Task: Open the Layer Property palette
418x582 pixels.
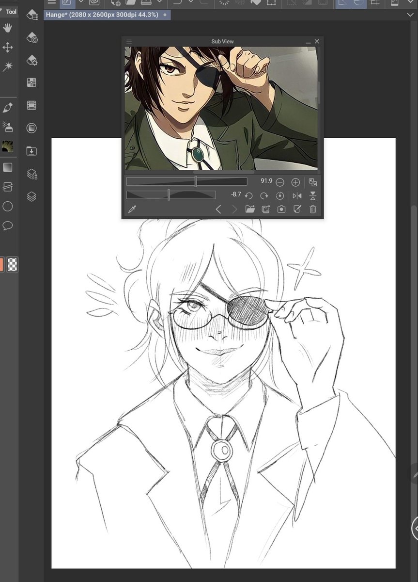Action: 32,174
